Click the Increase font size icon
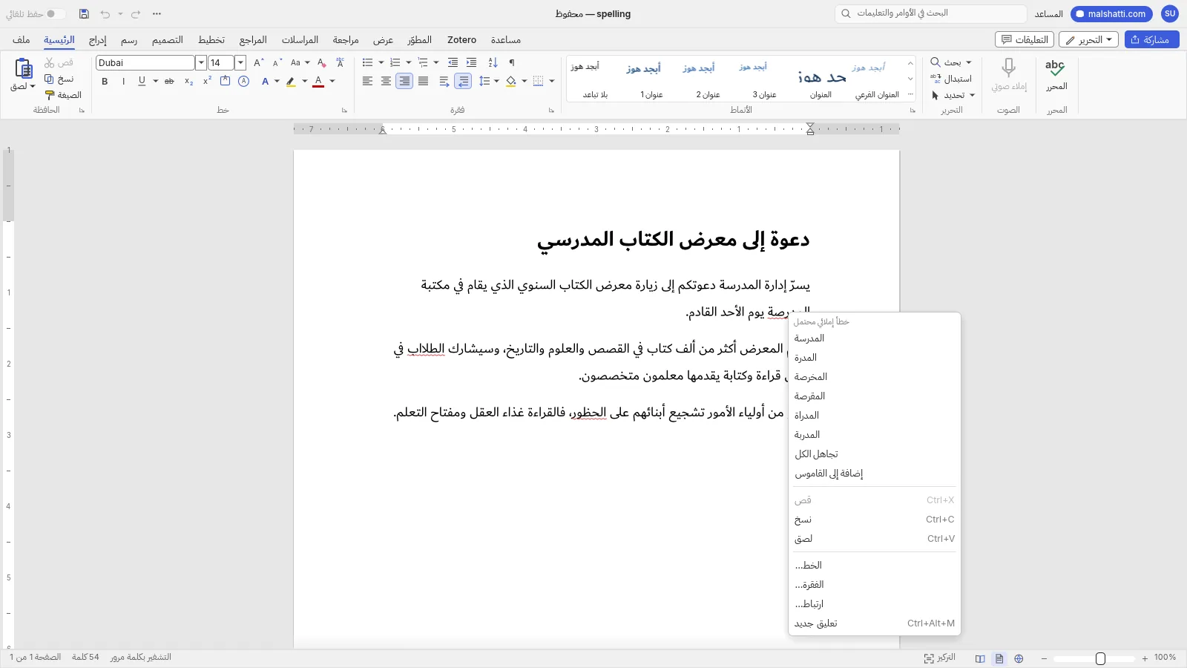Viewport: 1187px width, 668px height. tap(258, 63)
